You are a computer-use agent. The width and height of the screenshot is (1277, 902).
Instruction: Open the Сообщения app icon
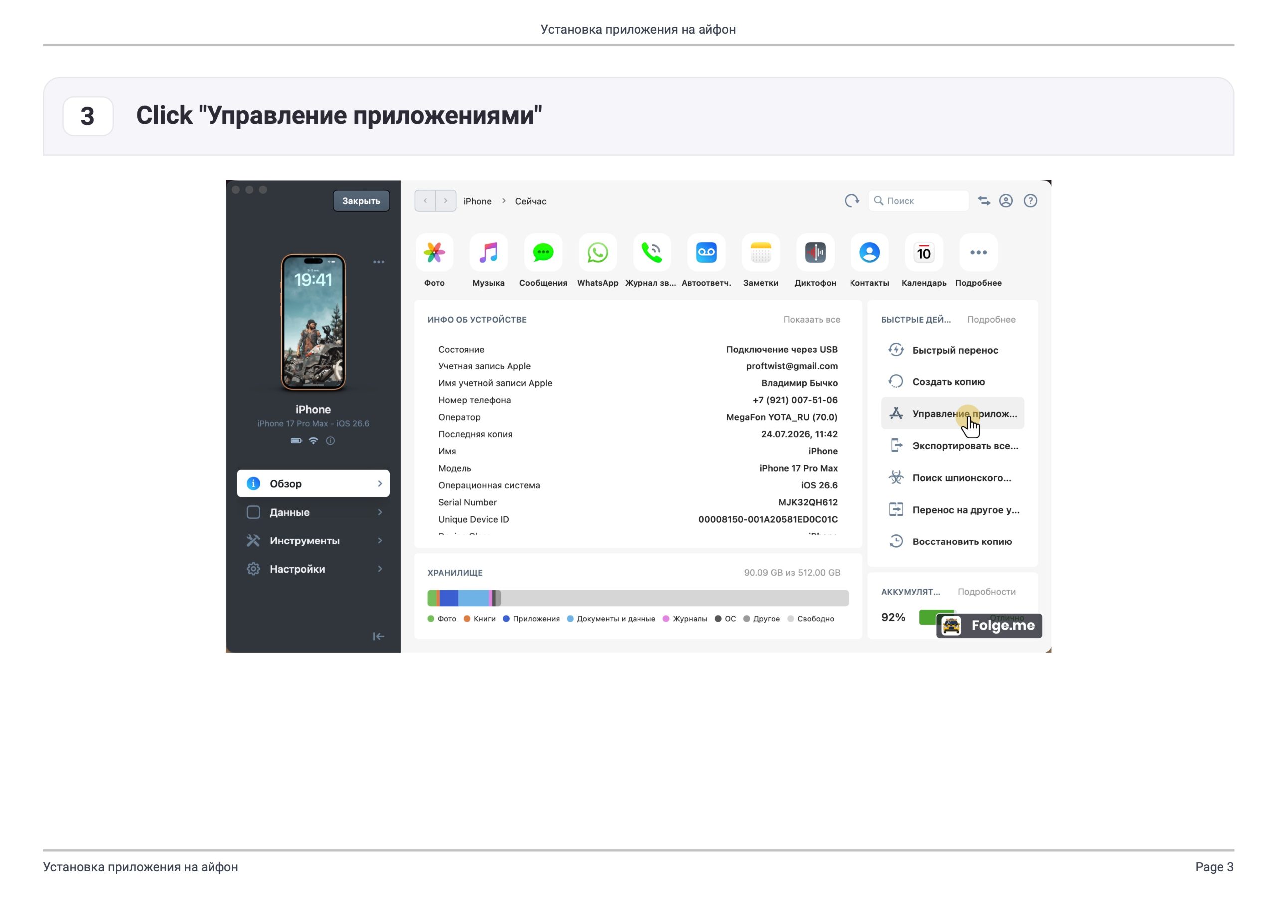pos(543,253)
